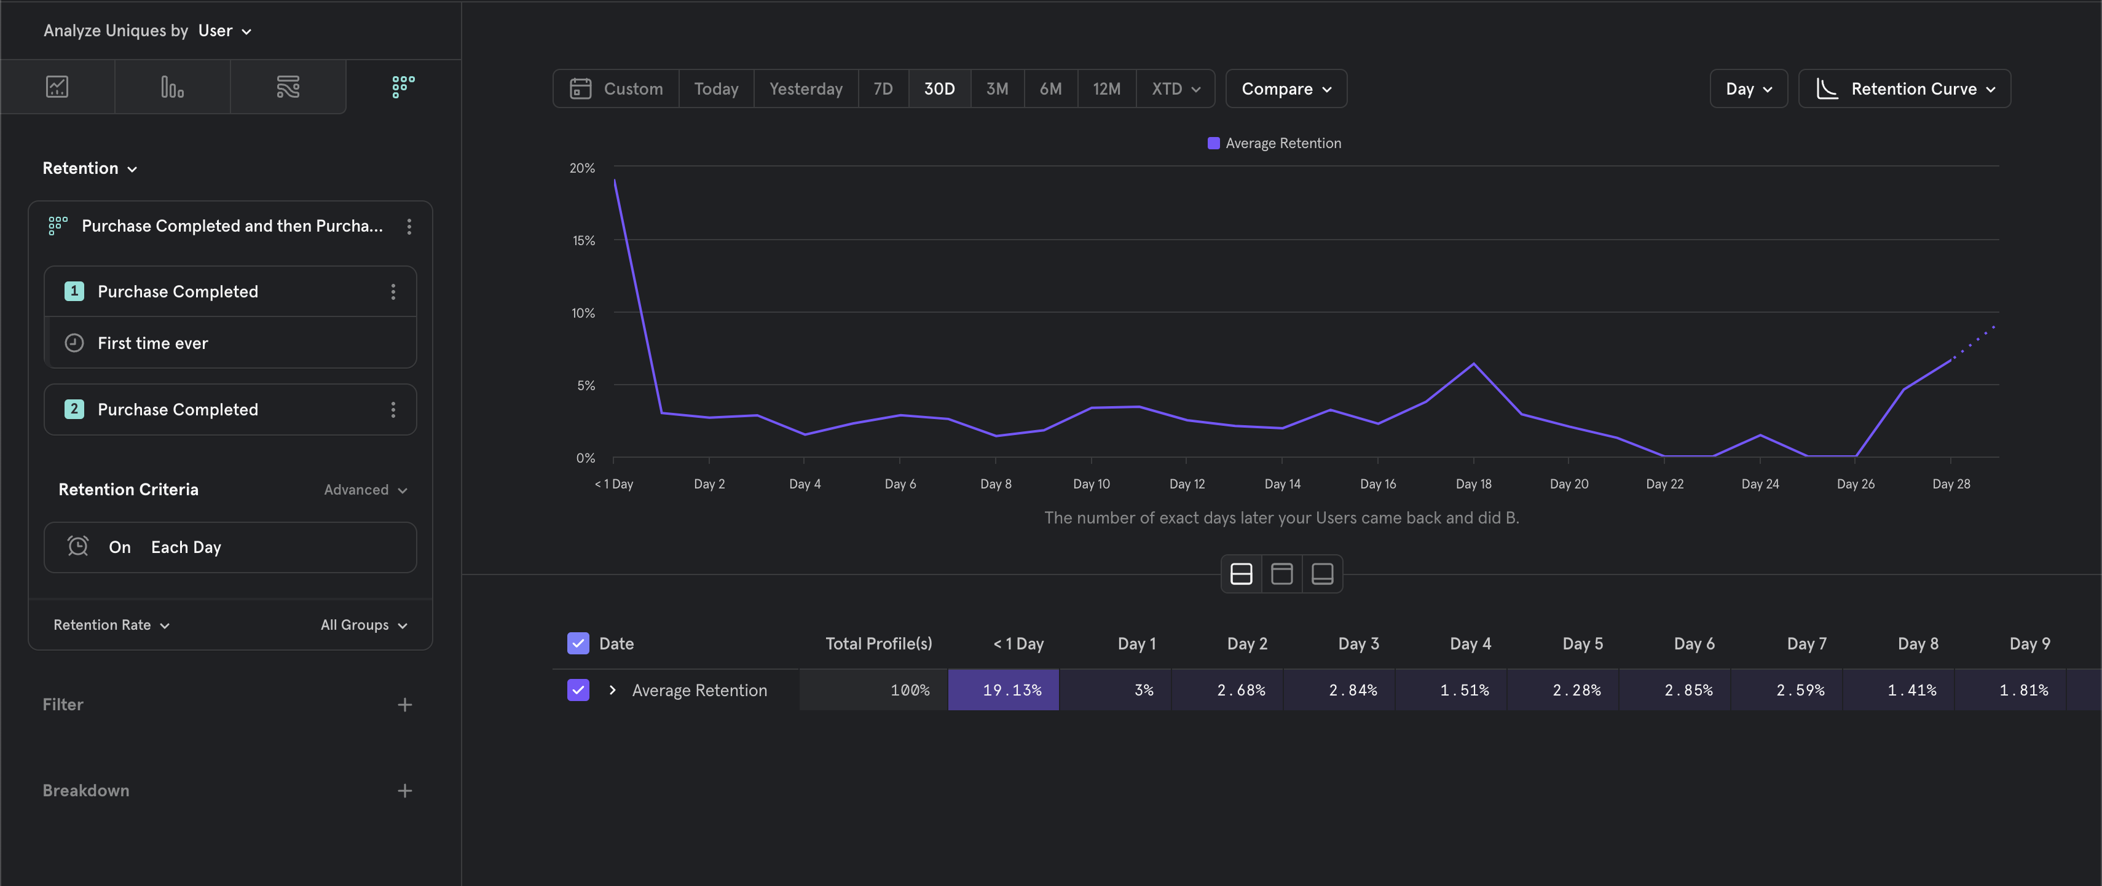
Task: Open the Retention Curve dropdown
Action: click(1905, 89)
